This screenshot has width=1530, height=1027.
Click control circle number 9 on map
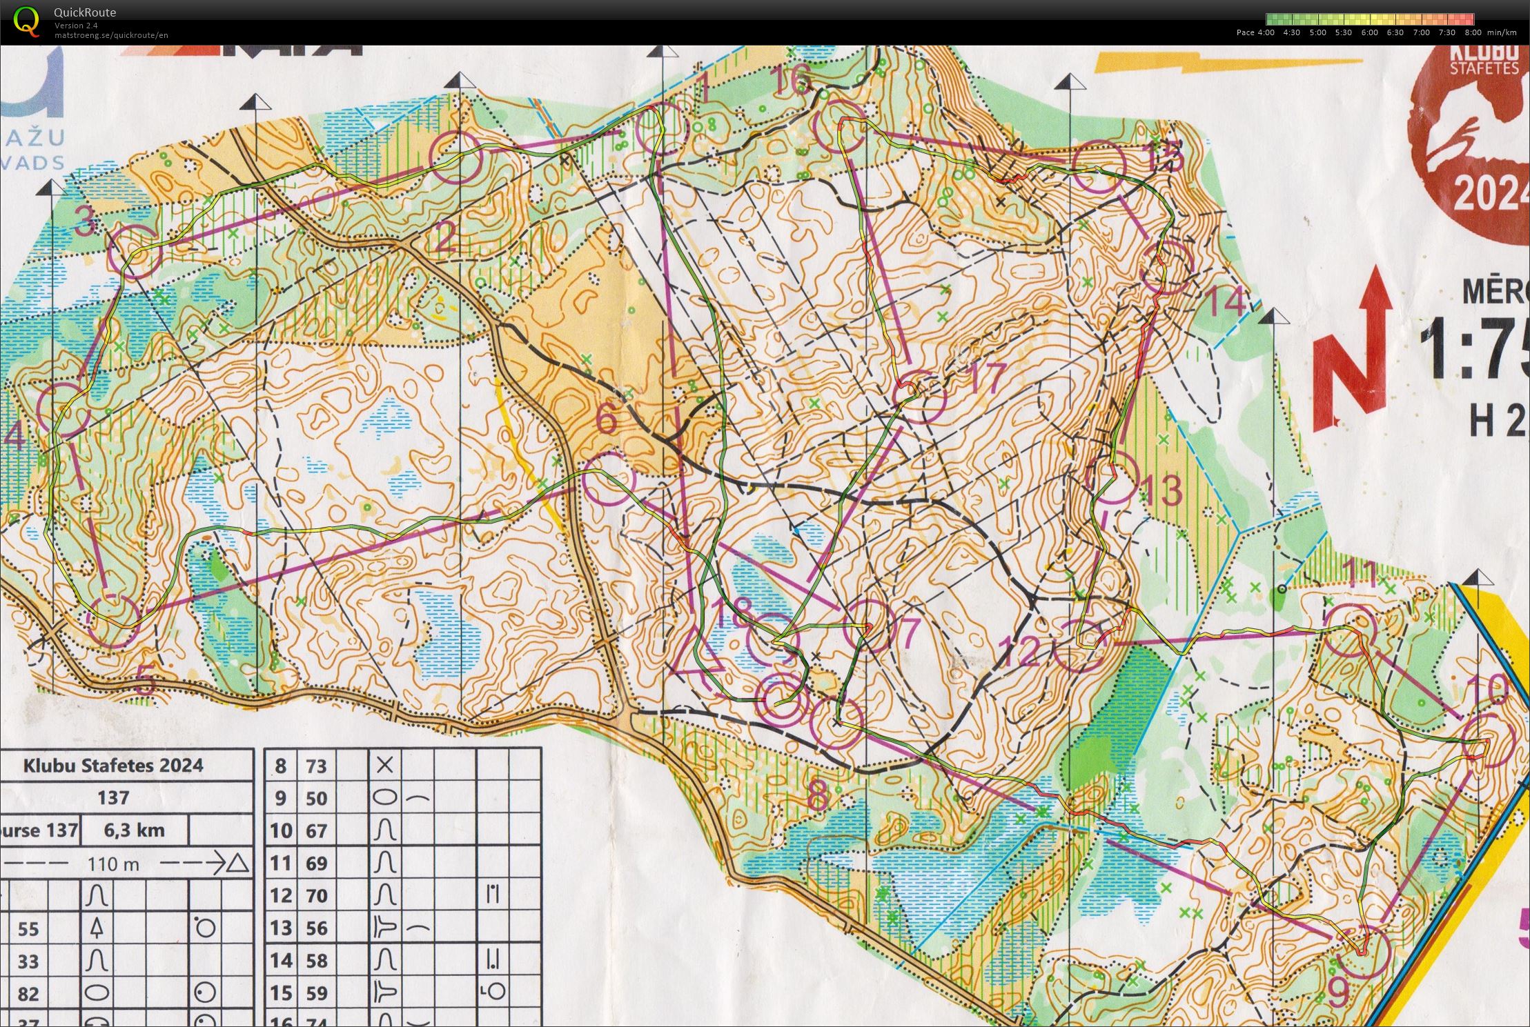point(1364,952)
